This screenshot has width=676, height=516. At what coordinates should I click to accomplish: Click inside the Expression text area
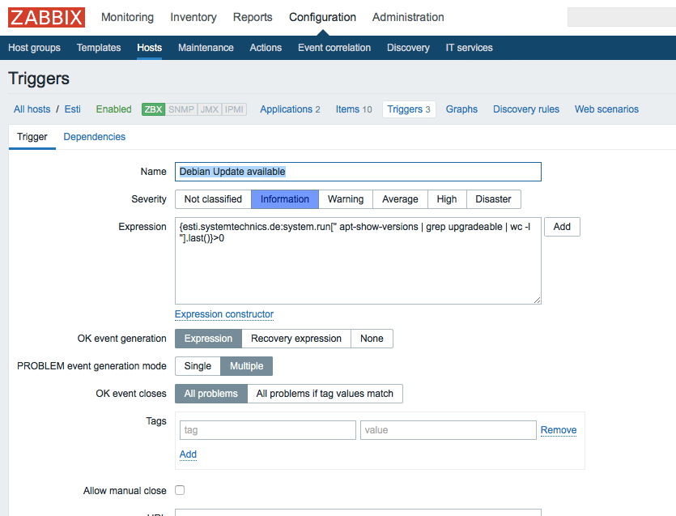[x=358, y=261]
